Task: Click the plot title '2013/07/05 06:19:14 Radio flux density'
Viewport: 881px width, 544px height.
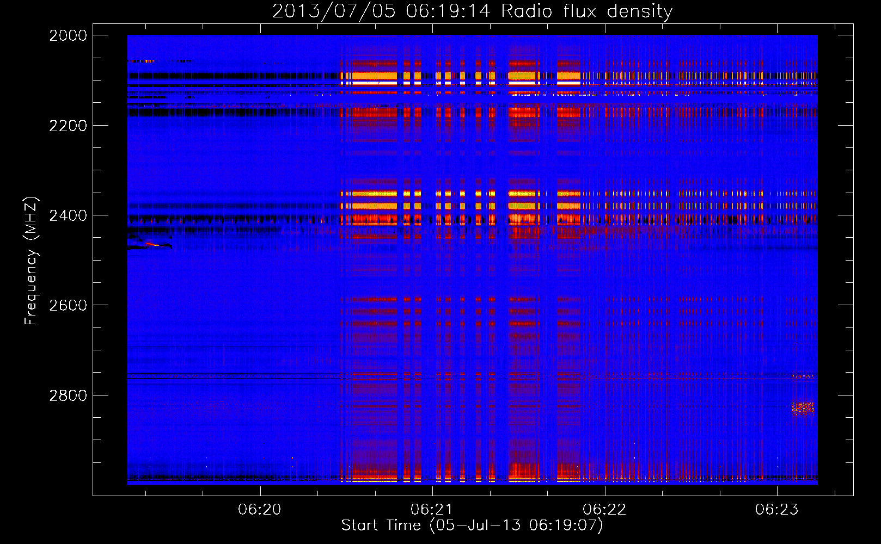Action: click(472, 11)
